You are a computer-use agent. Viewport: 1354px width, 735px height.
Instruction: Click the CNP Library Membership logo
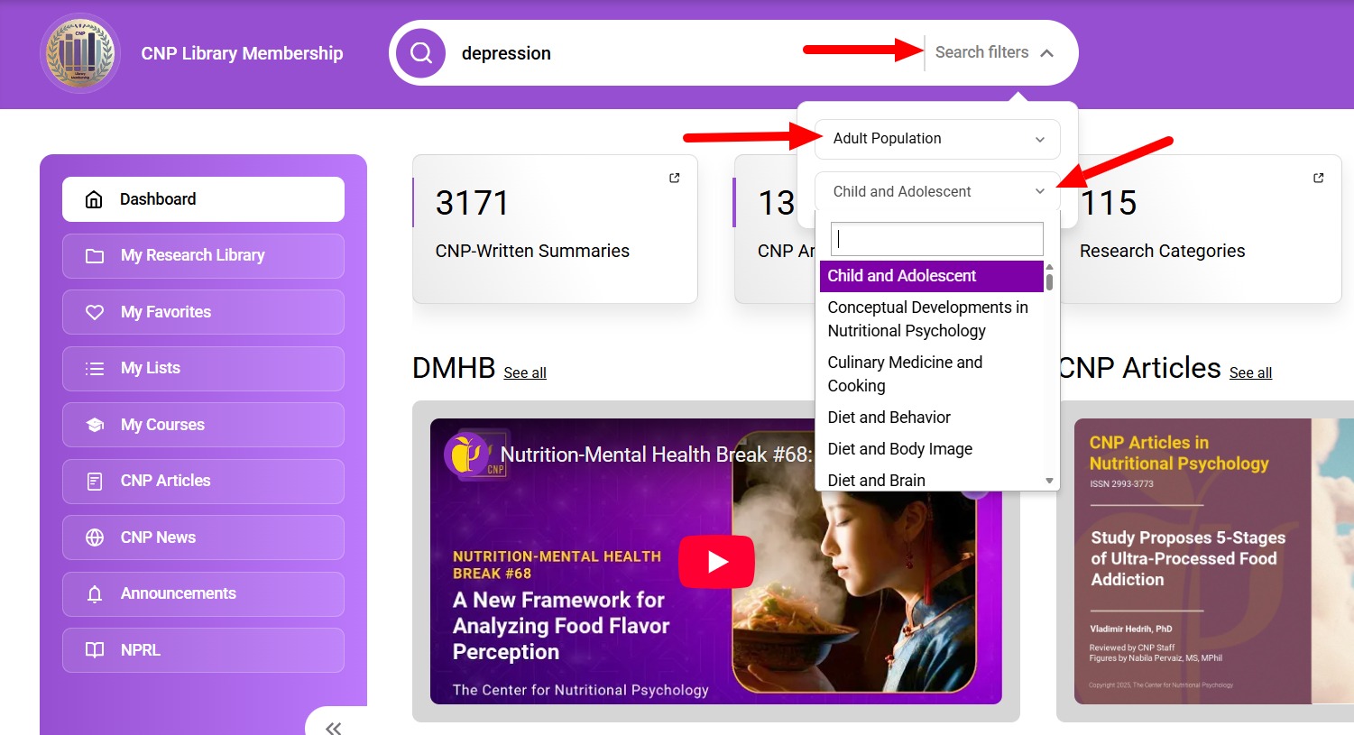point(80,53)
